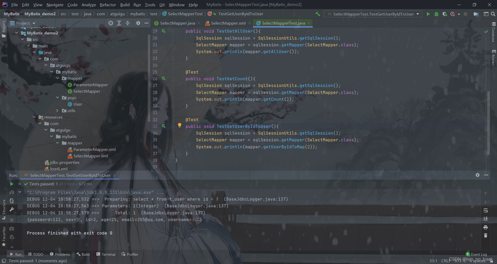Open jdbc.properties in the project tree
Image resolution: width=497 pixels, height=264 pixels.
[64, 162]
